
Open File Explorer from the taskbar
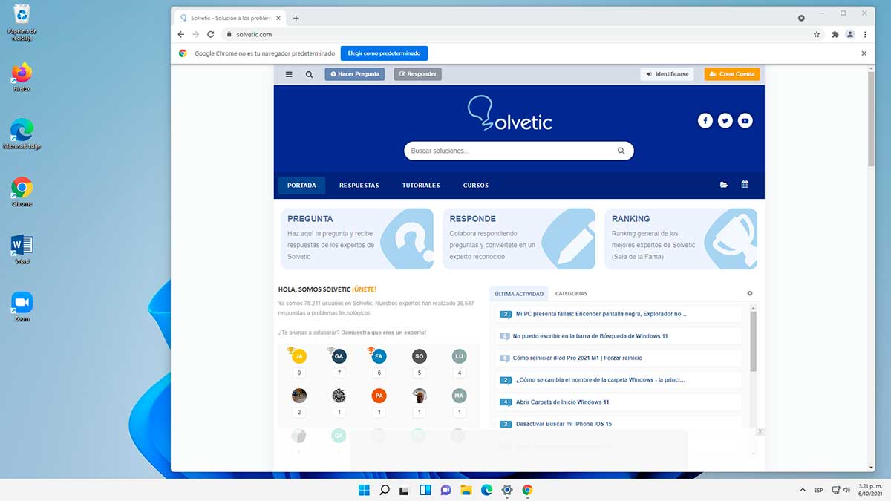click(x=466, y=490)
